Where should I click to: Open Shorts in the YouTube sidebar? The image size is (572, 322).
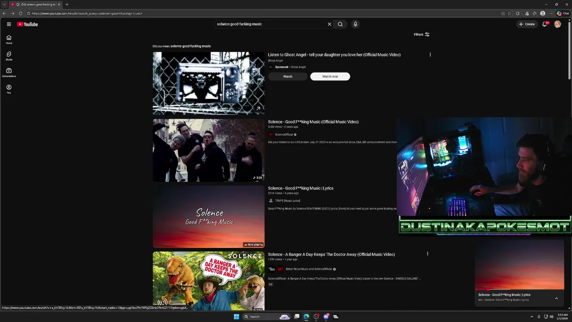point(9,56)
